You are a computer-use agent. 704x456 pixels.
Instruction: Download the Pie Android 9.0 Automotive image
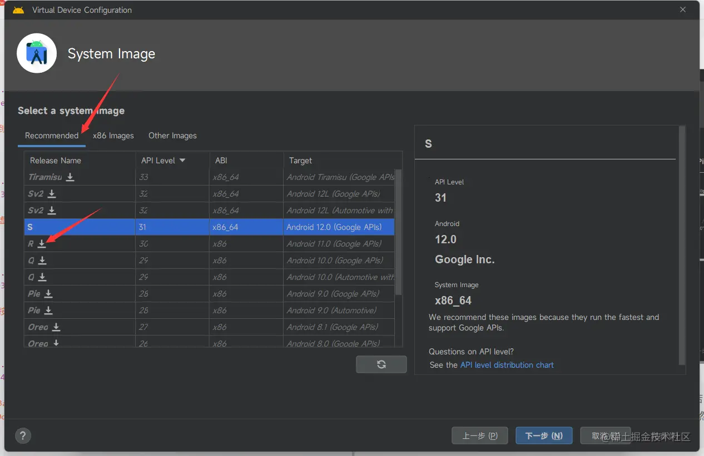coord(48,310)
